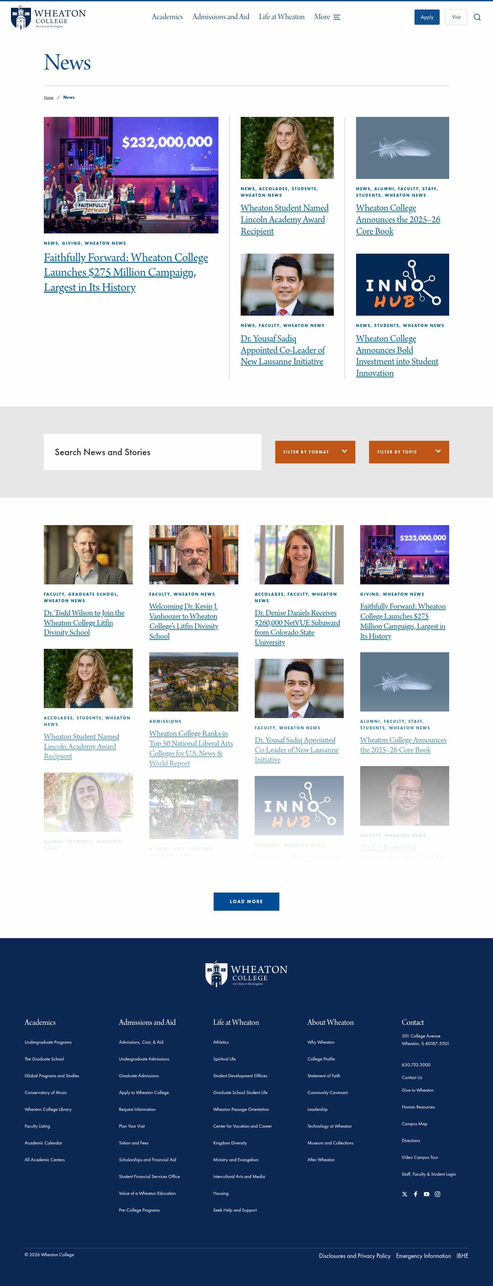
Task: Open Wheaton's X (Twitter) profile icon
Action: [x=404, y=1194]
